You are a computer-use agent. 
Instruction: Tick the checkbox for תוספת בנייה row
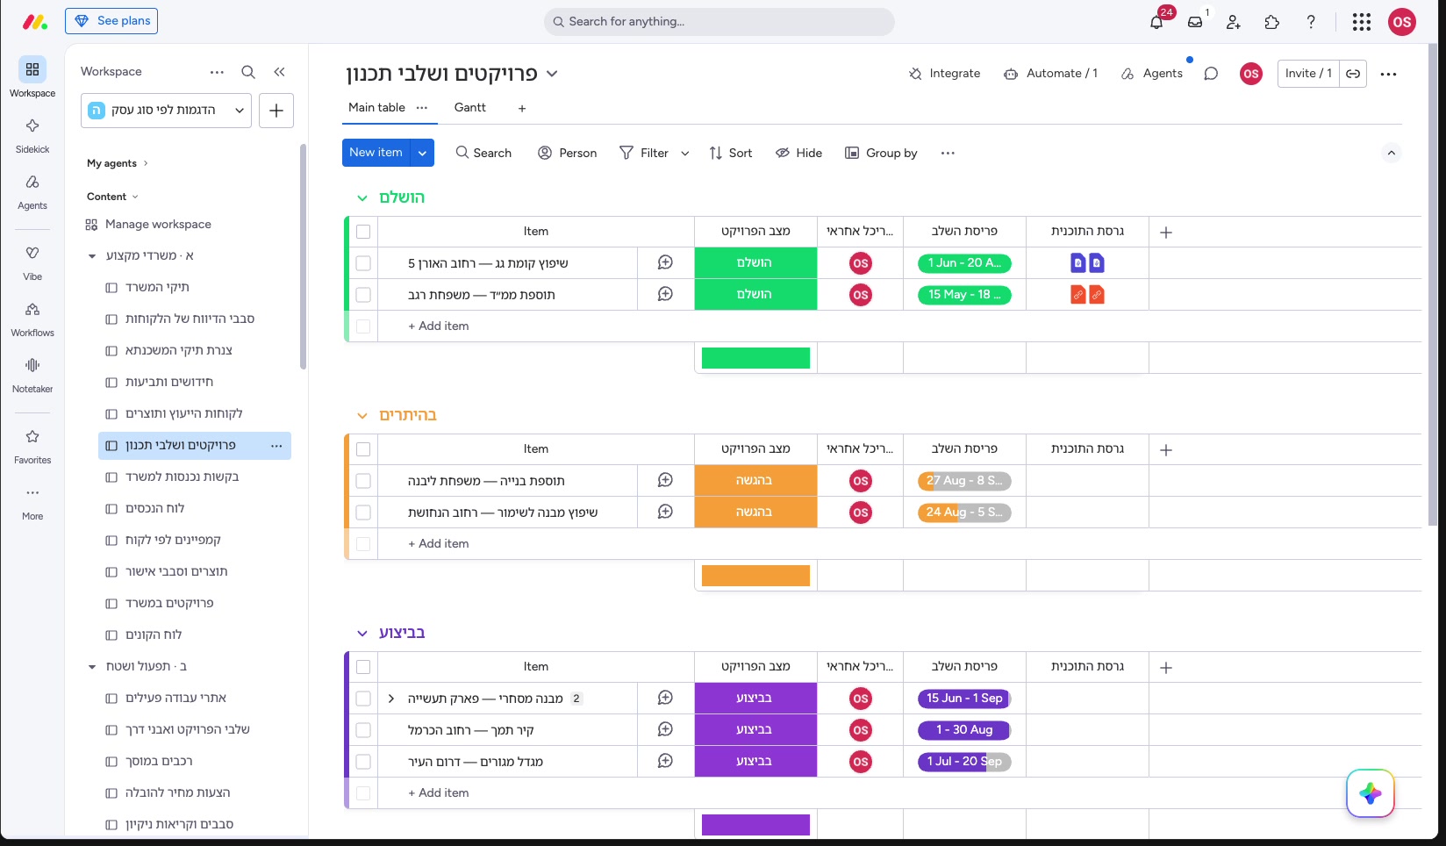[x=363, y=481]
